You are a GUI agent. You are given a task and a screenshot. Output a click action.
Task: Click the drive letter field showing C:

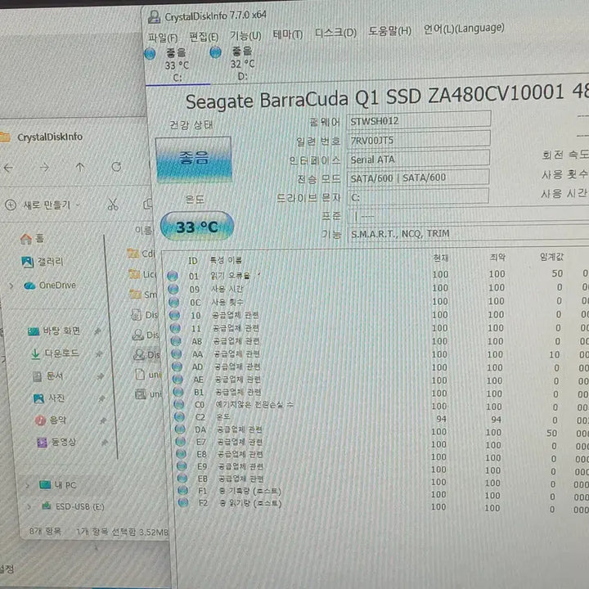[x=418, y=196]
